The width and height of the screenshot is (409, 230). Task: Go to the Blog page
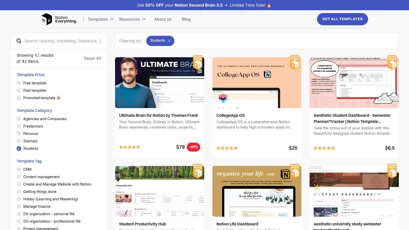coord(186,19)
